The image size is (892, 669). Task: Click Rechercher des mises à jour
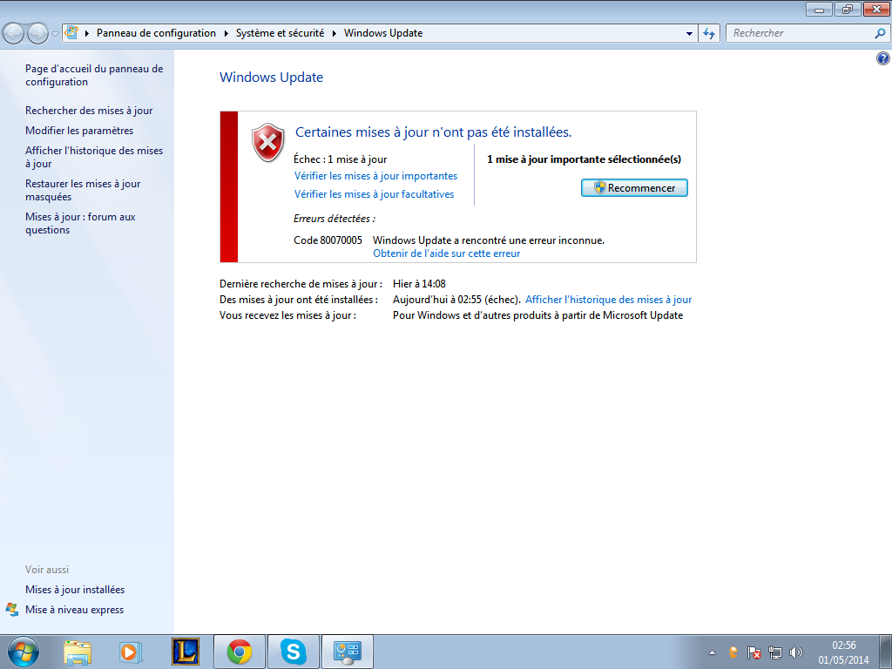(89, 111)
